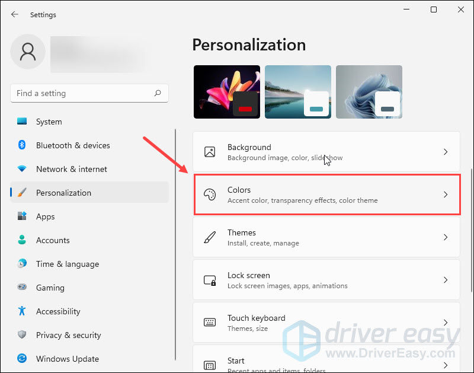Screen dimensions: 474x373
Task: Click the Lock screen padlock icon
Action: click(210, 280)
